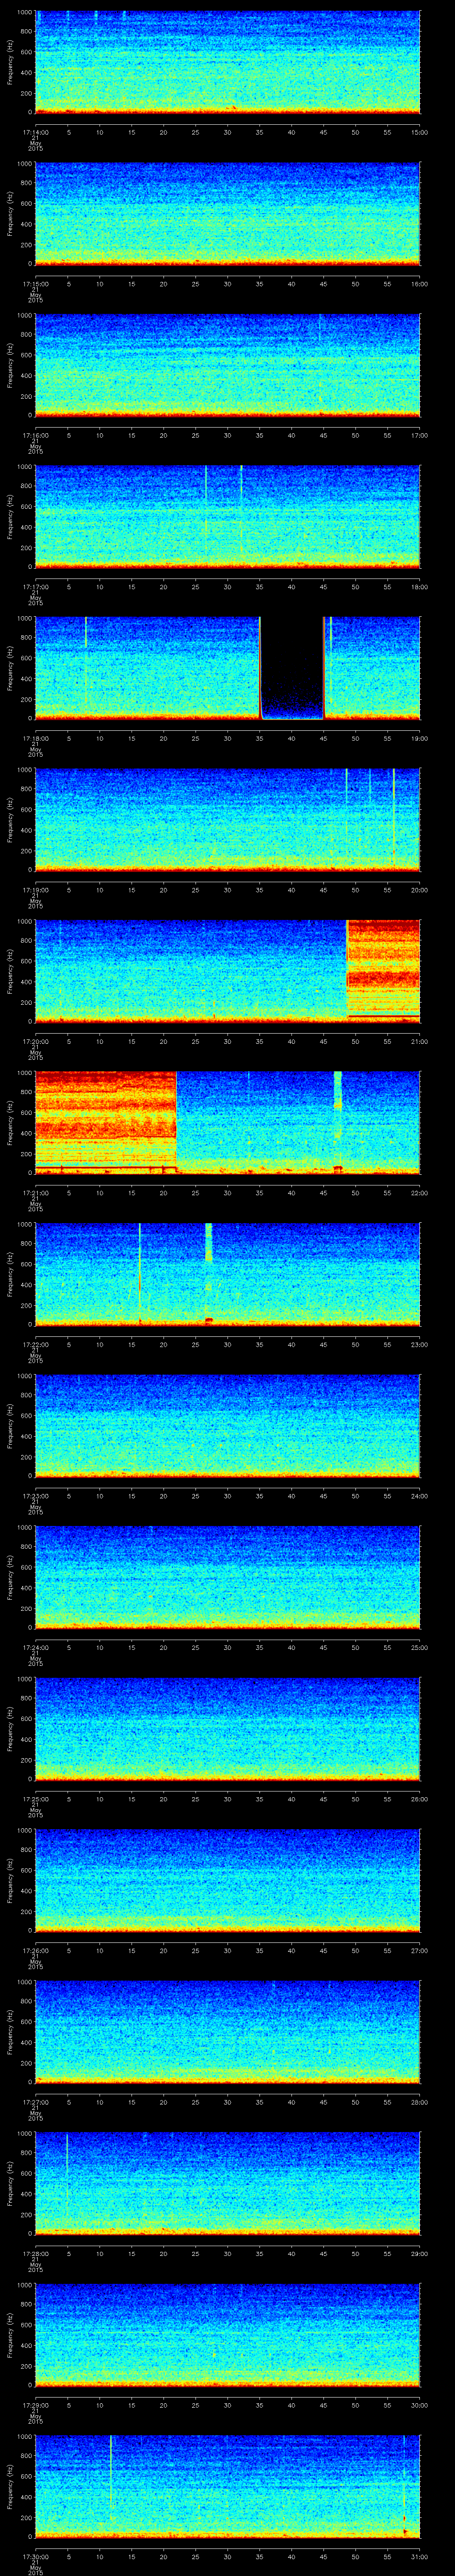The image size is (455, 2576).
Task: Open the spectrogram panel starting at 17:23:00
Action: pyautogui.click(x=227, y=1426)
